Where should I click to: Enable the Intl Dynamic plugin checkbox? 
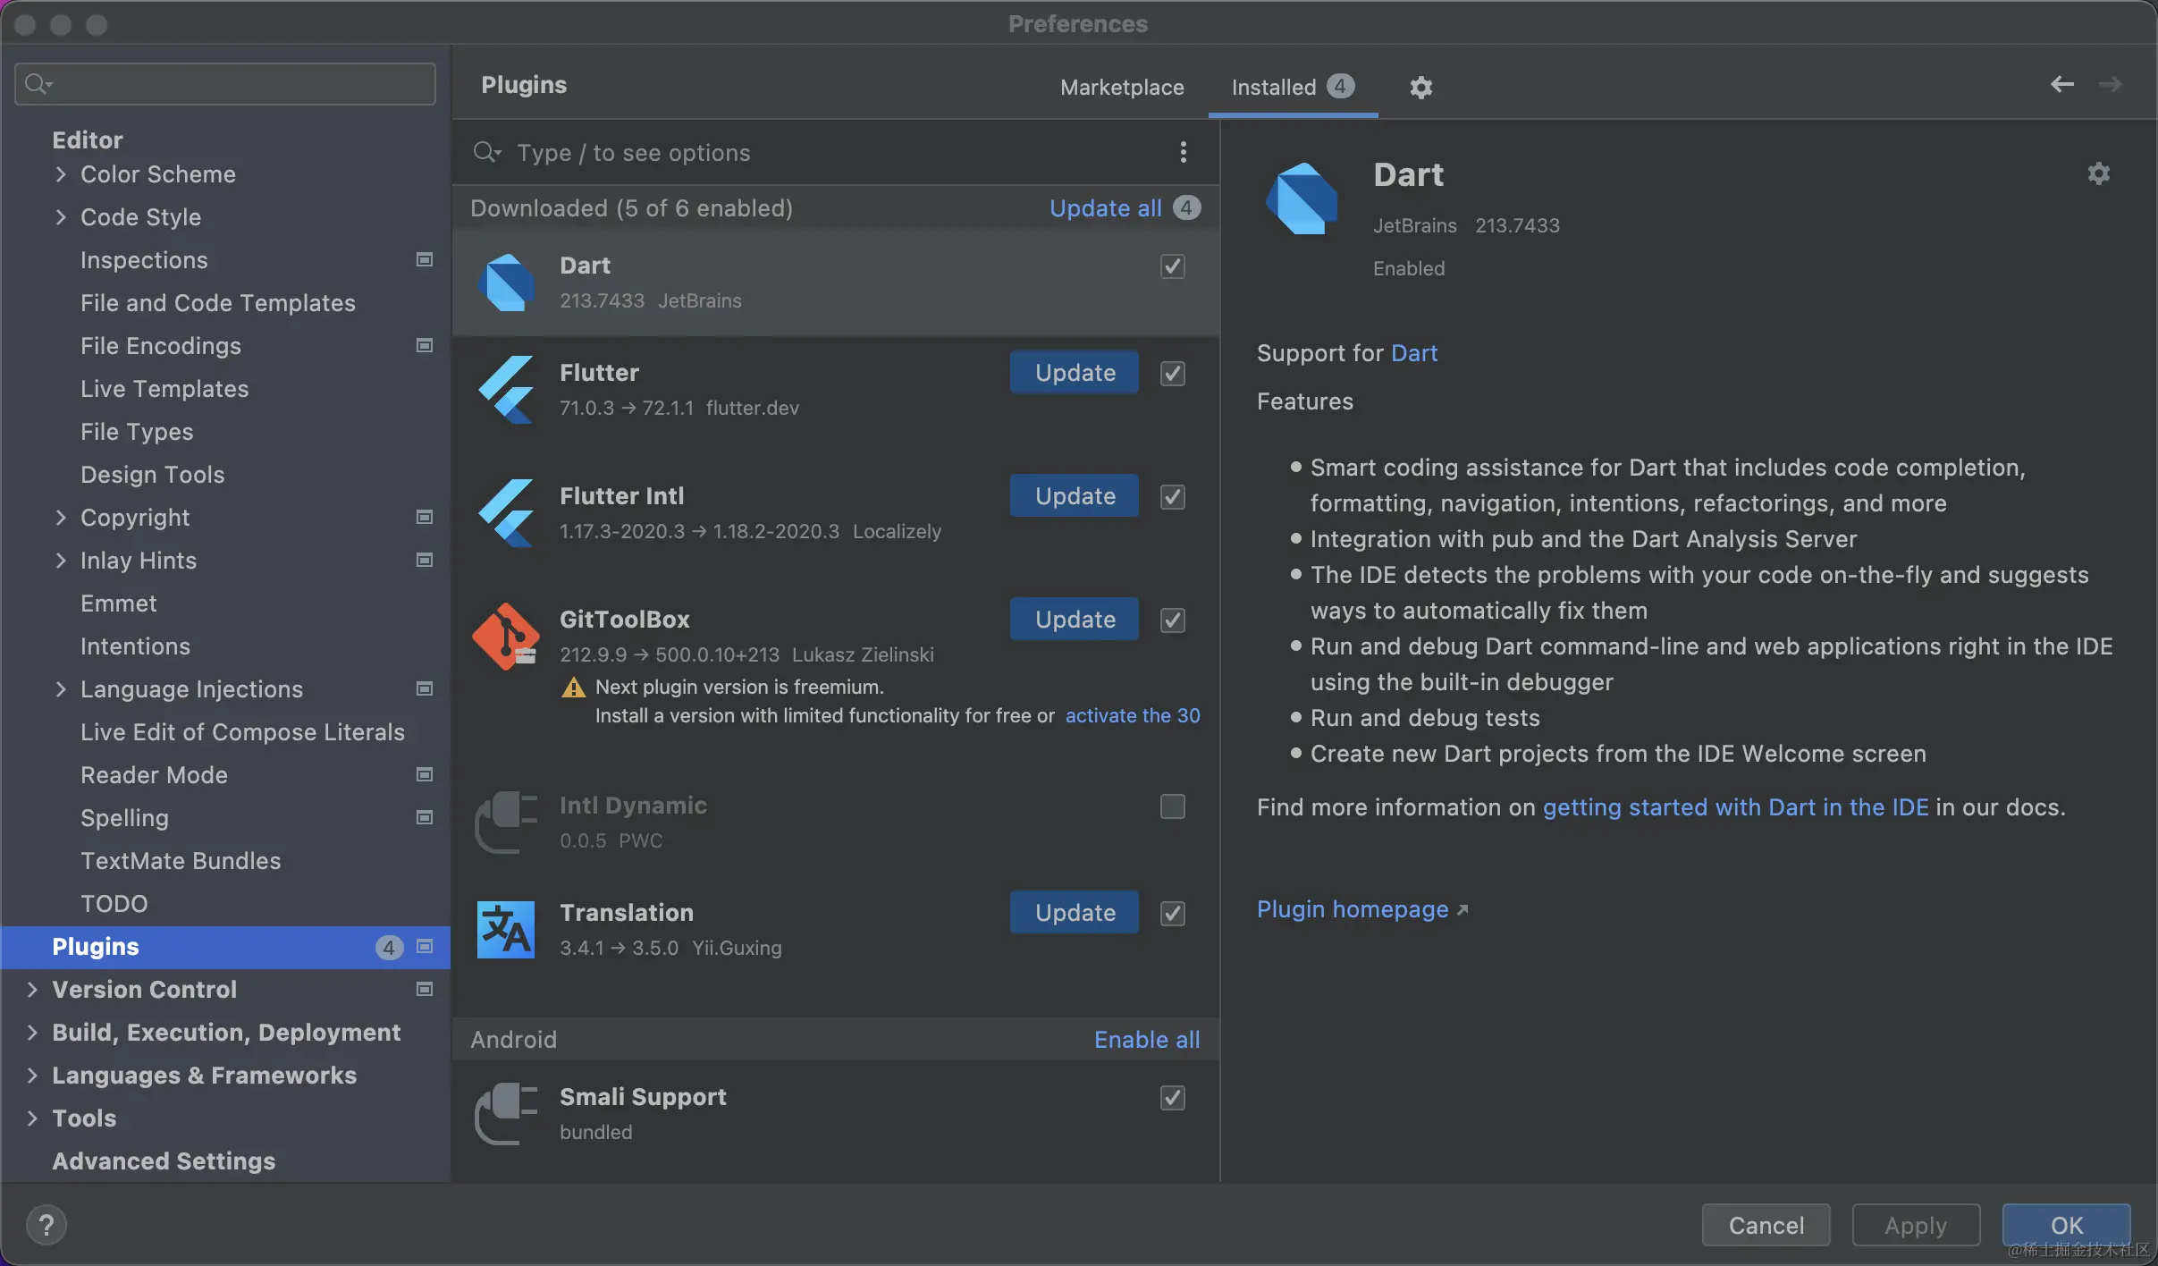point(1172,806)
